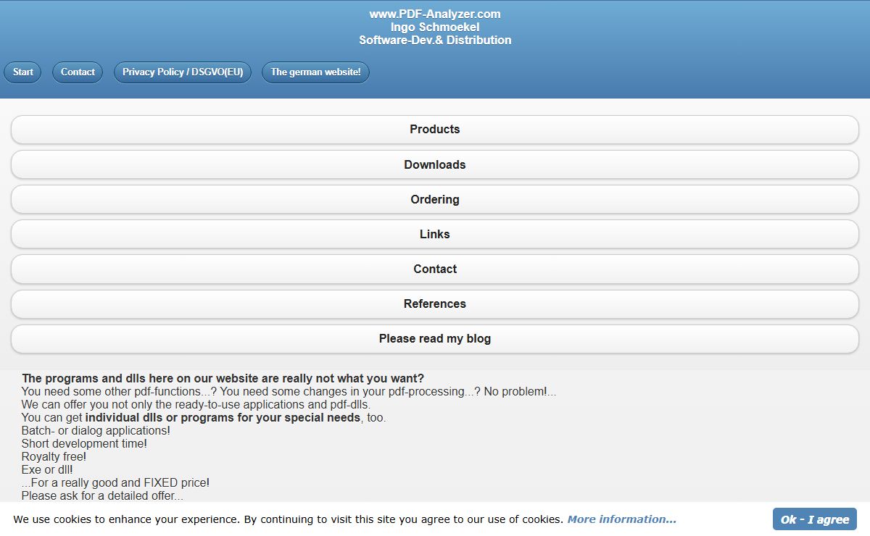
Task: Expand the Links section
Action: tap(435, 234)
